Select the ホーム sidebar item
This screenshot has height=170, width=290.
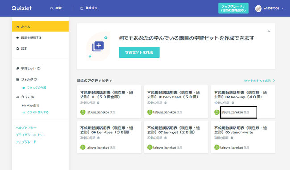pyautogui.click(x=40, y=26)
